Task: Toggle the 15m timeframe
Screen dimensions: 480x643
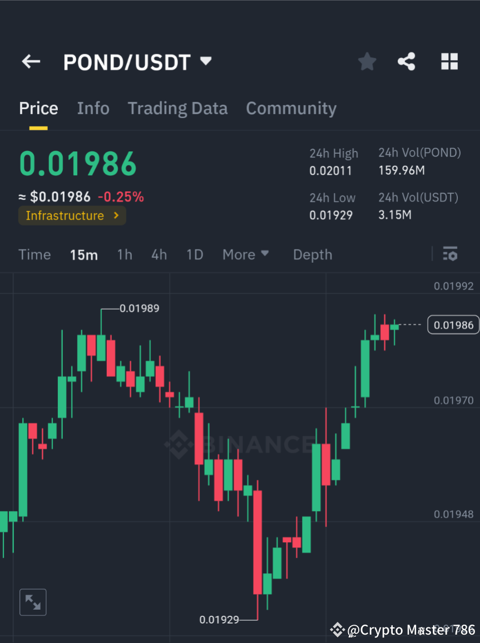Action: point(83,254)
